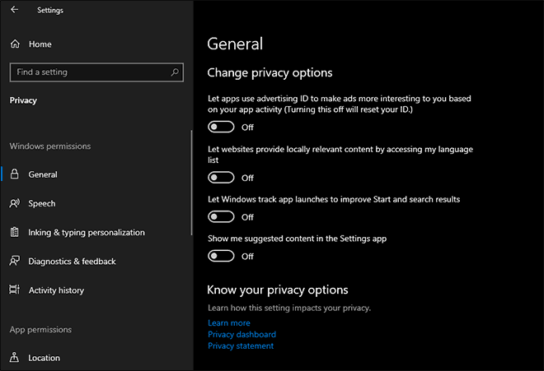
Task: Open the Privacy statement link
Action: coord(241,345)
